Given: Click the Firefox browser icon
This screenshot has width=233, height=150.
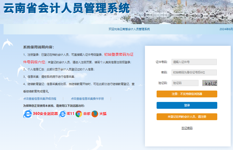Looking at the screenshot, I should (x=95, y=114).
